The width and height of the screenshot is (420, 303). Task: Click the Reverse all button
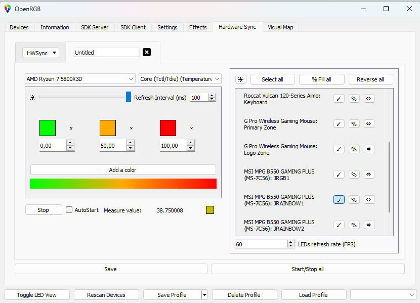pos(370,79)
